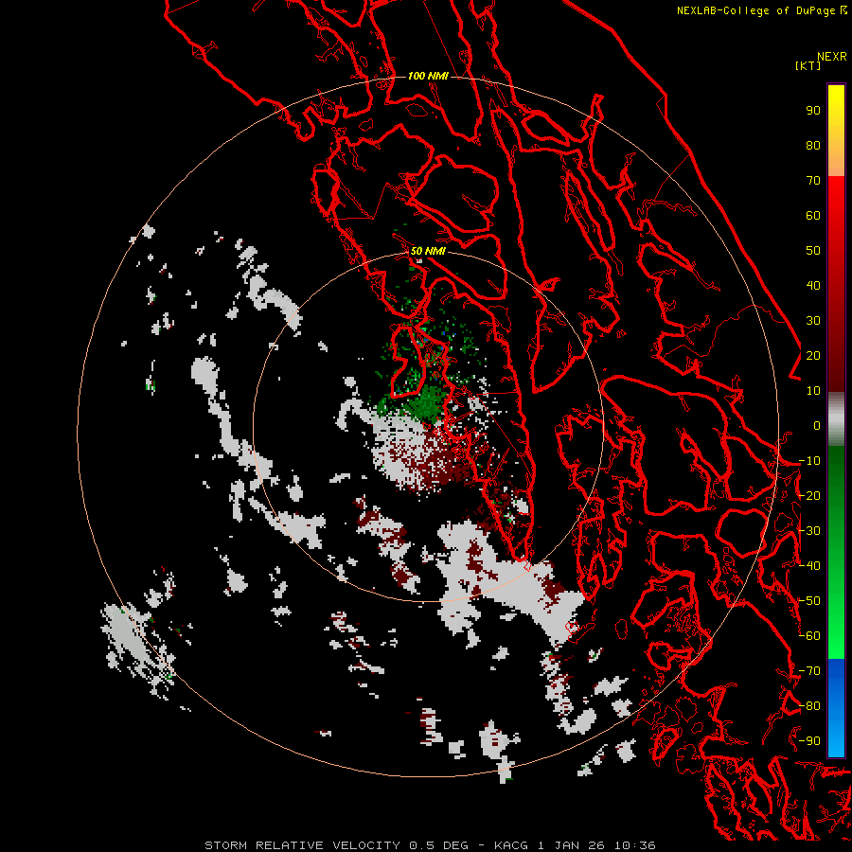Click the 100 NMI range ring label
Image resolution: width=852 pixels, height=852 pixels.
pyautogui.click(x=428, y=76)
